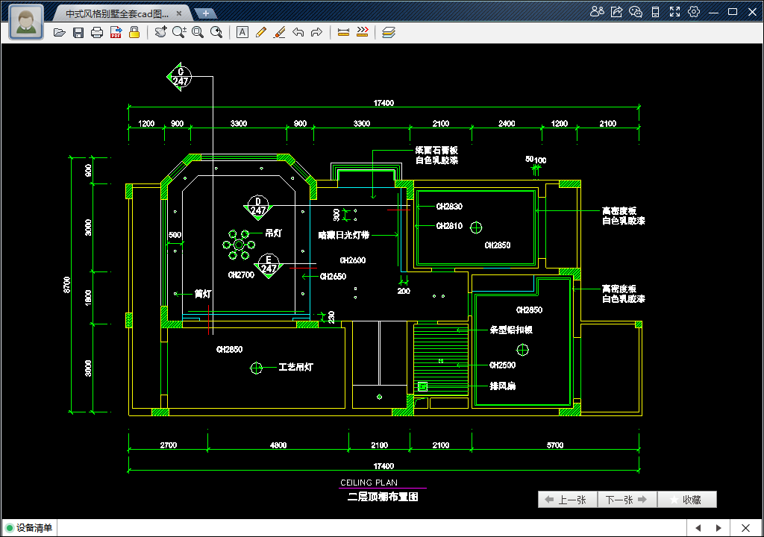Click the bottom command input field
764x537 pixels.
[x=372, y=528]
